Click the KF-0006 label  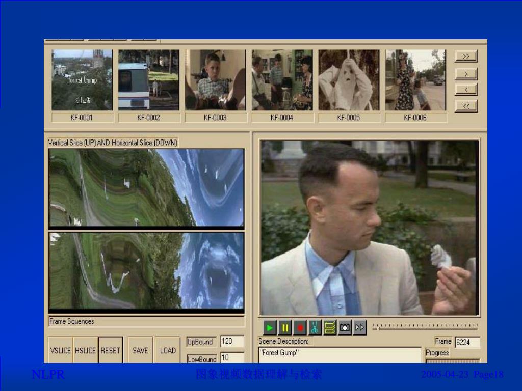[x=415, y=118]
